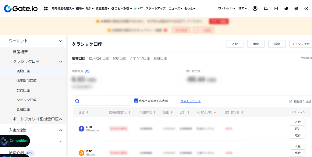This screenshot has height=157, width=312.
Task: Open ウォレット dropdown in header
Action: (x=226, y=8)
